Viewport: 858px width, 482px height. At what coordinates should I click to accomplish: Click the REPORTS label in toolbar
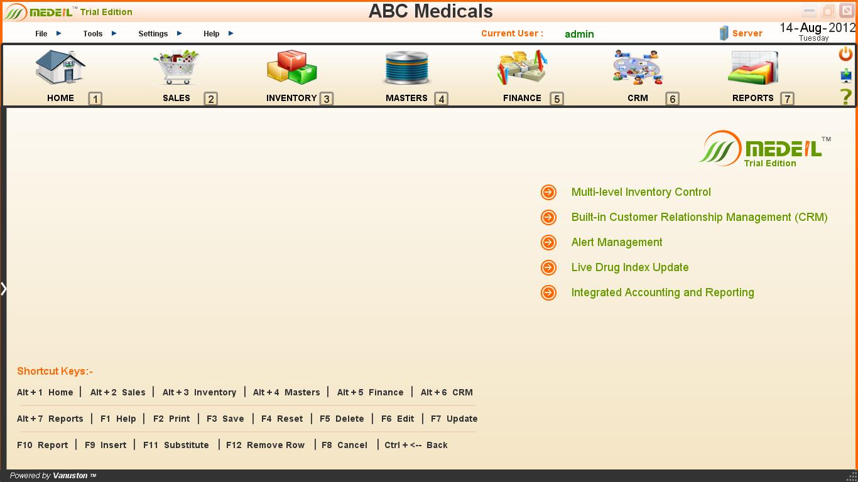(x=752, y=98)
